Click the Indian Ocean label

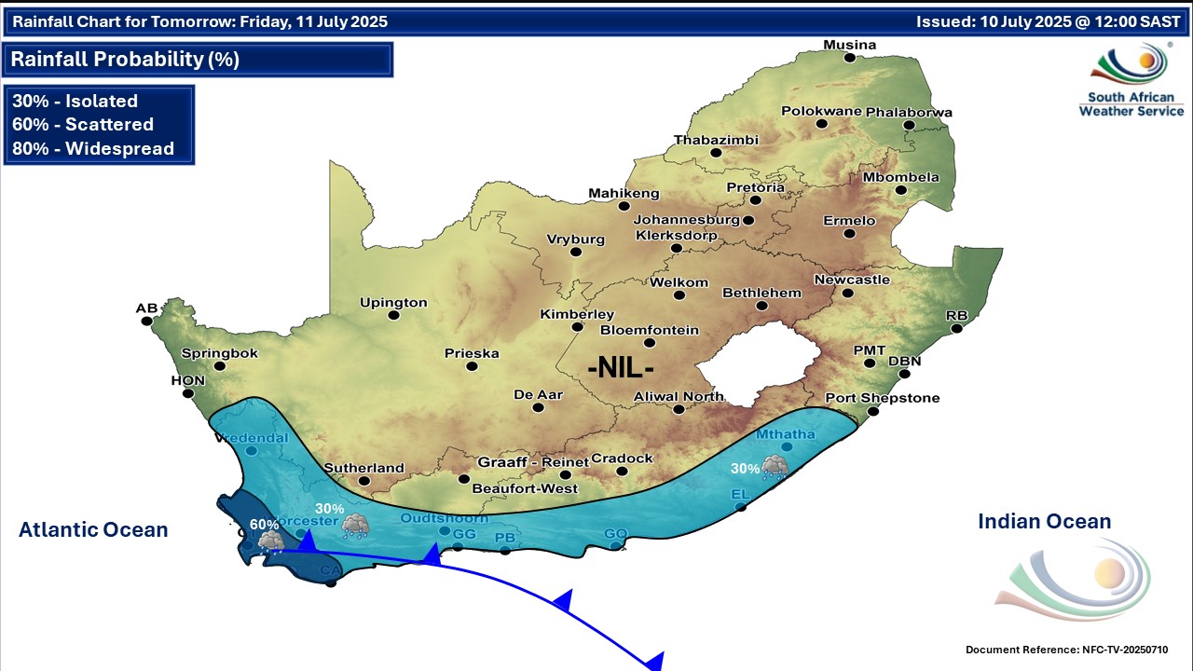1044,522
